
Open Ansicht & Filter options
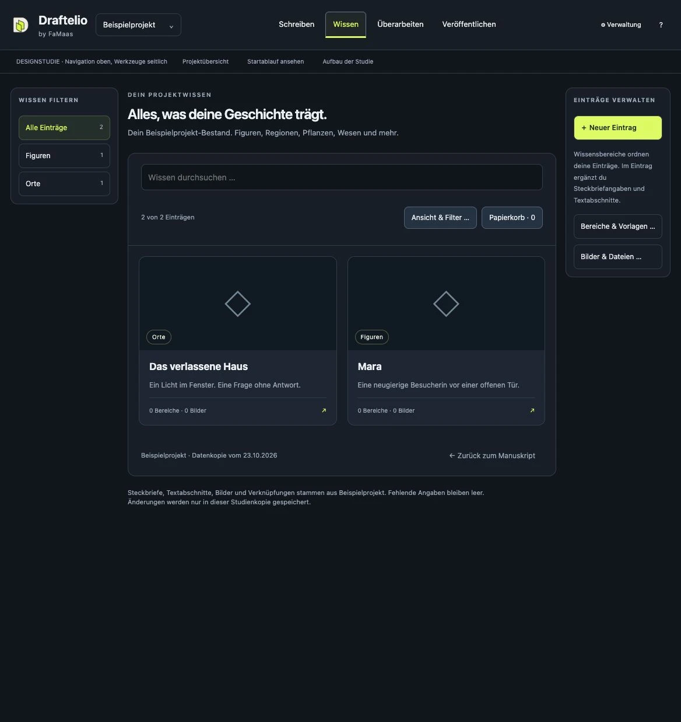[440, 218]
